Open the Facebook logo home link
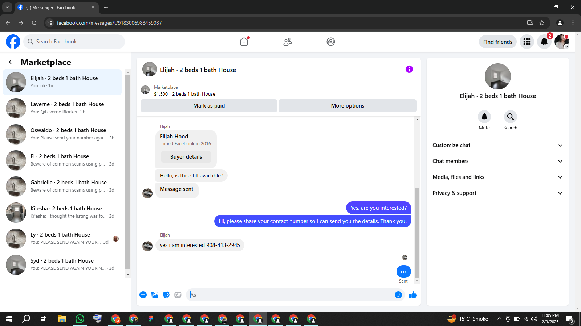 pos(13,42)
